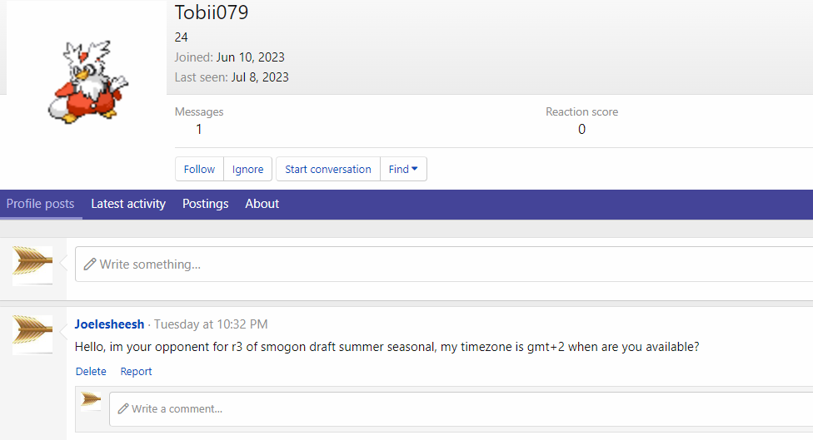This screenshot has width=813, height=440.
Task: Expand the Find dropdown menu
Action: pos(403,169)
